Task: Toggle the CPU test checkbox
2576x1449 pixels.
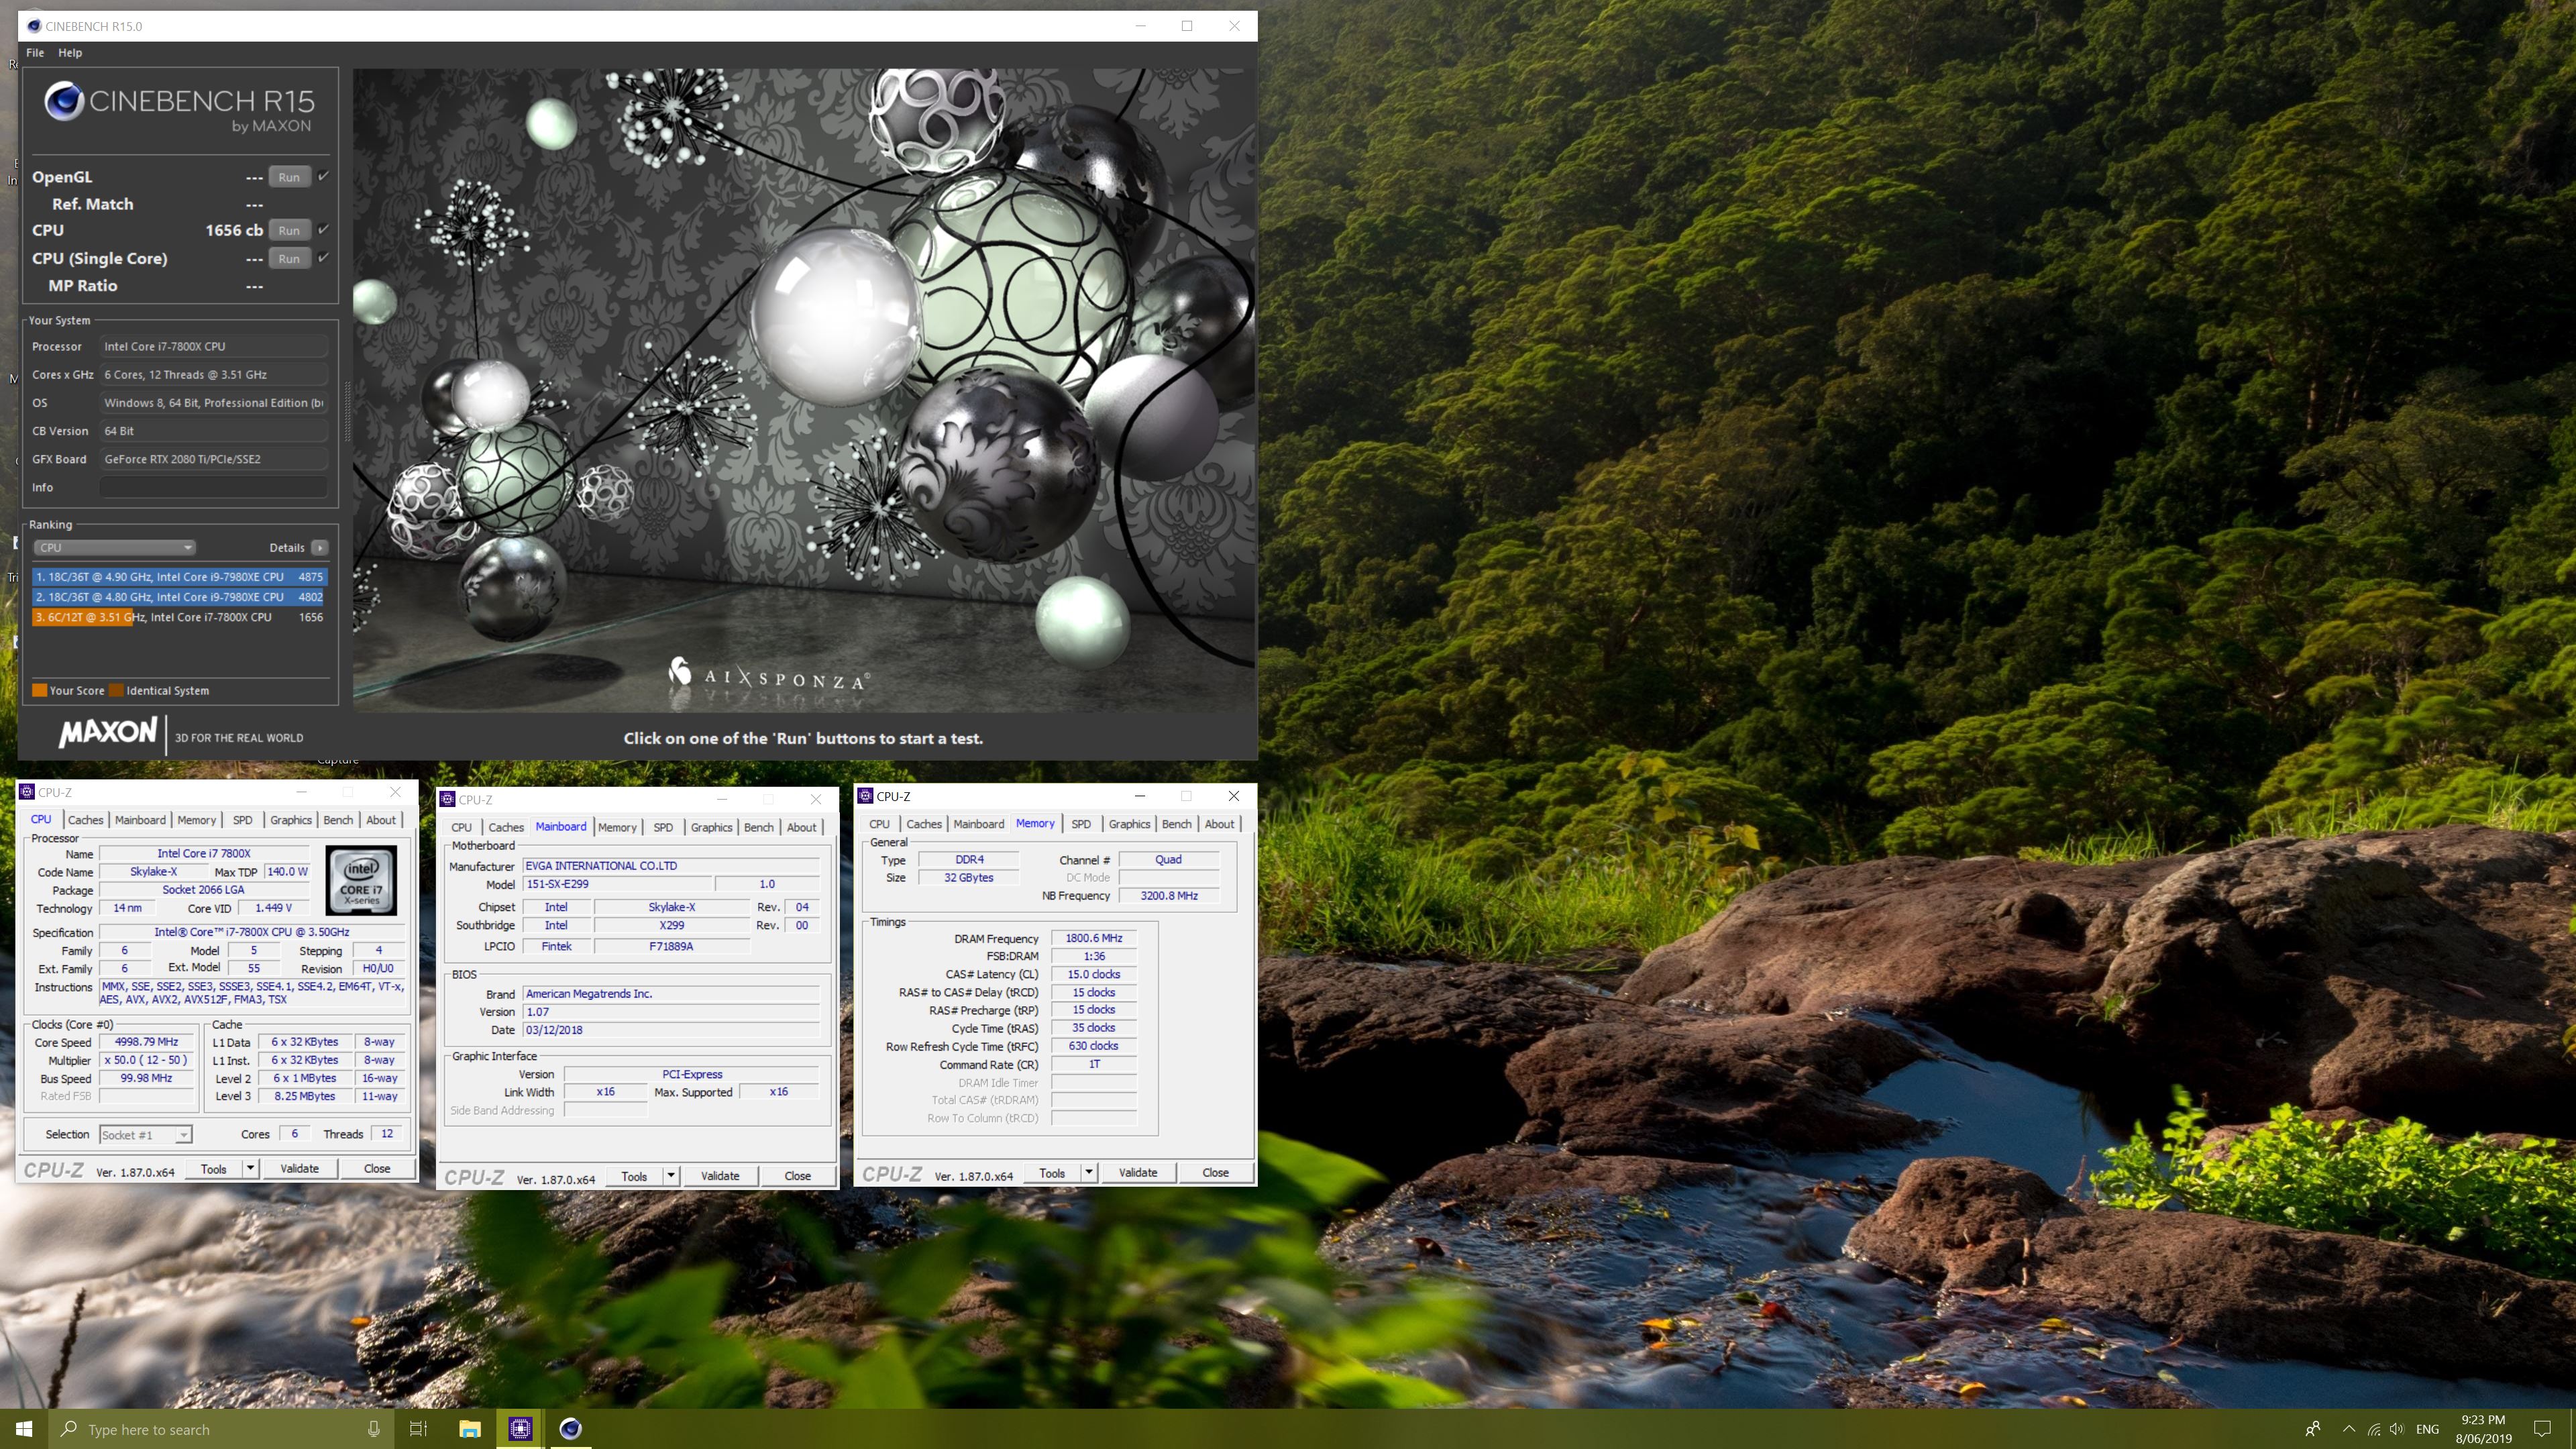Action: tap(323, 229)
